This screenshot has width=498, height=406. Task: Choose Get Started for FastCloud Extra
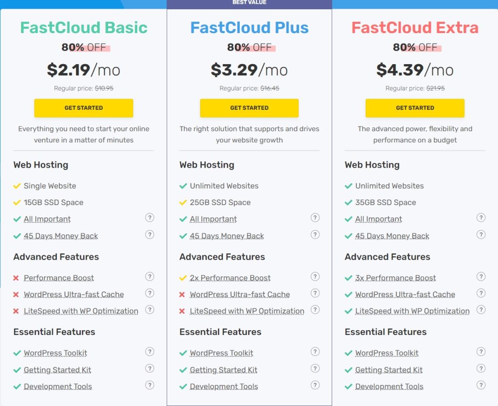tap(415, 108)
